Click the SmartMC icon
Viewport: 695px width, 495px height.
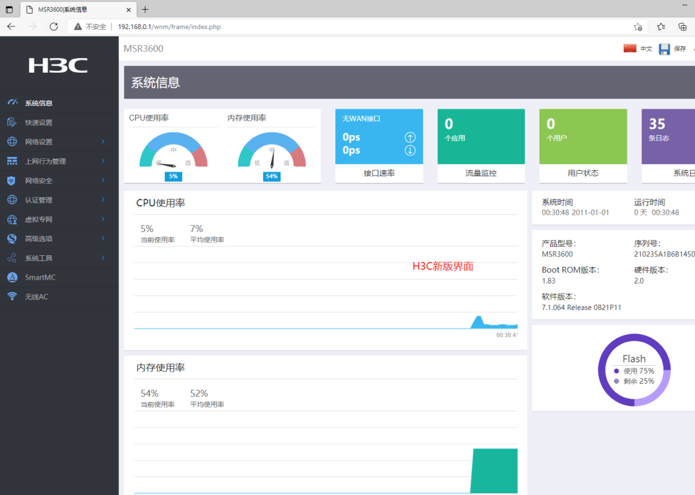(x=12, y=277)
